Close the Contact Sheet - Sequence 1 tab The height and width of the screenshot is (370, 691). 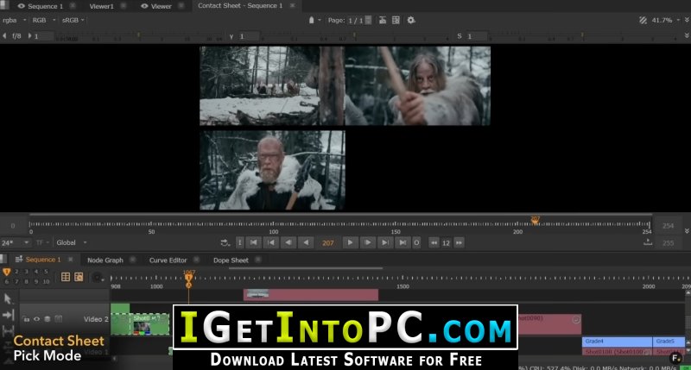(293, 6)
